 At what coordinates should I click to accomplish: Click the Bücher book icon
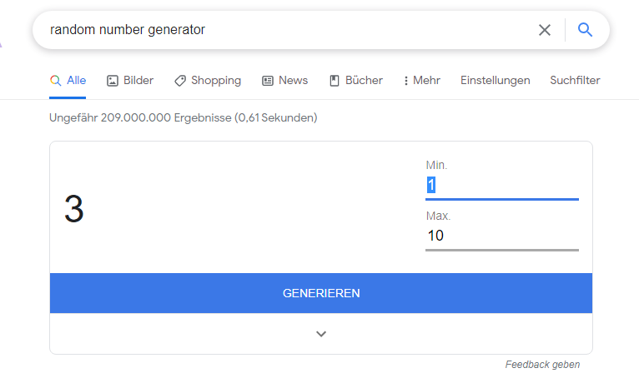coord(335,81)
